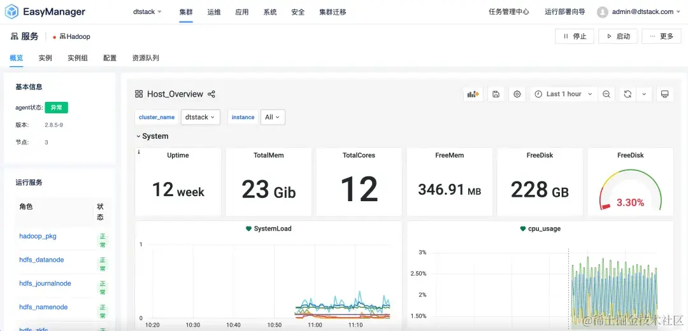Open the hadoop_pkg role link
This screenshot has height=331, width=688.
point(38,236)
